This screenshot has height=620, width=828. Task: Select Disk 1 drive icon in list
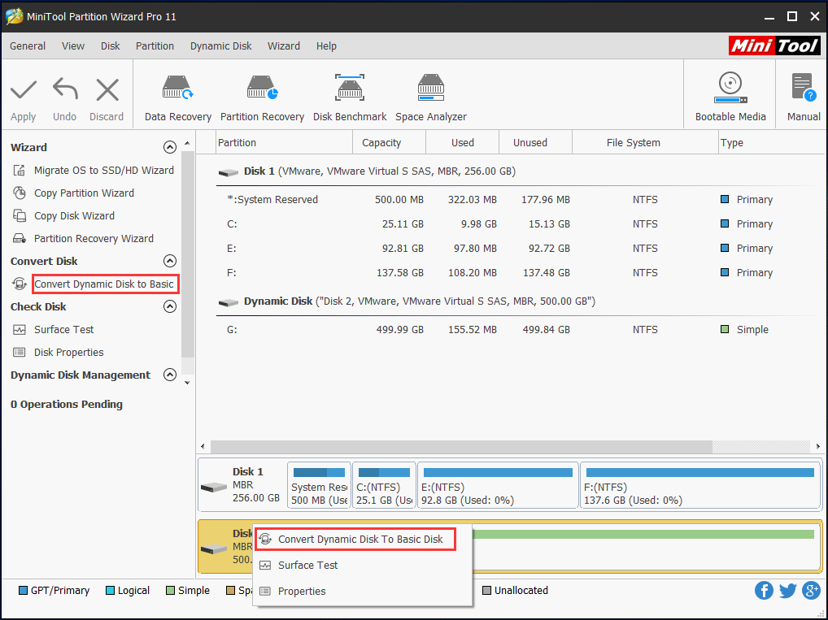228,172
